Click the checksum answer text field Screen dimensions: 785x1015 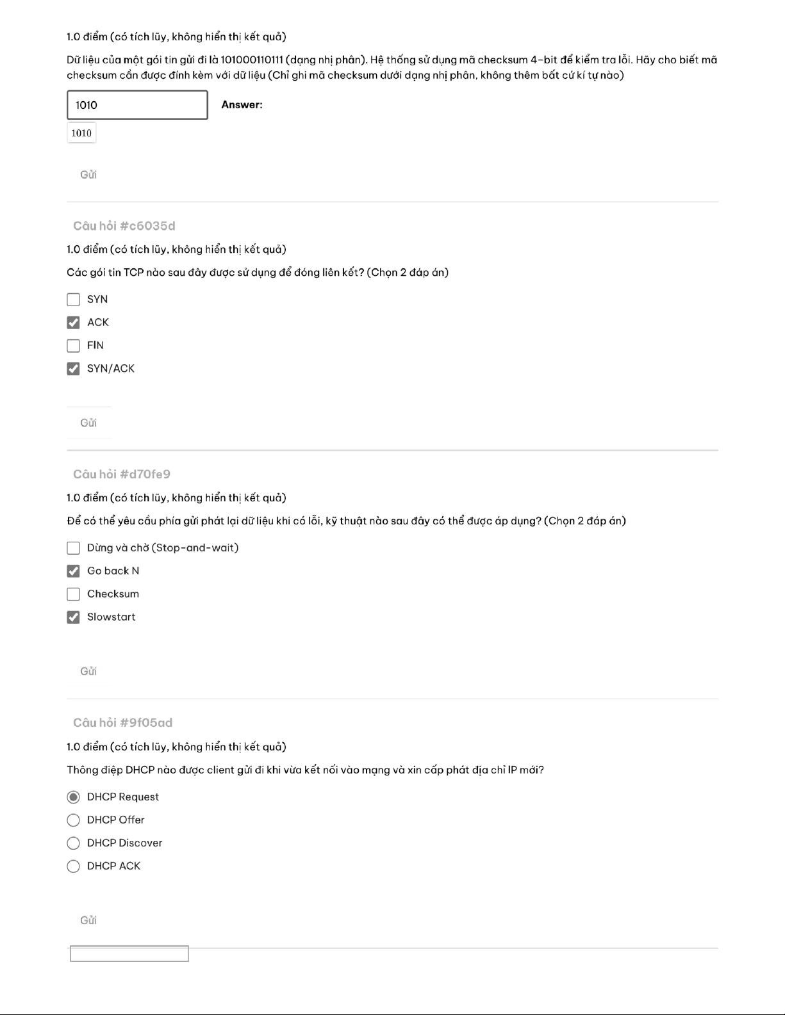click(137, 105)
